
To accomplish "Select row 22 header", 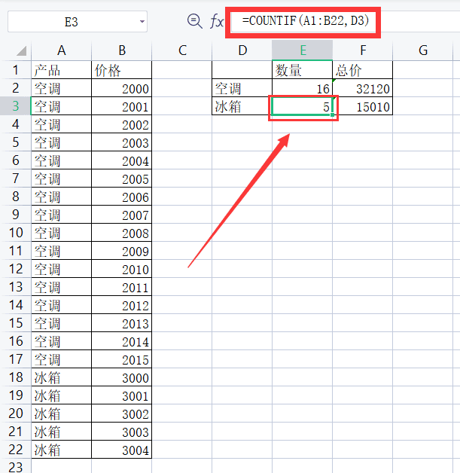I will [16, 450].
